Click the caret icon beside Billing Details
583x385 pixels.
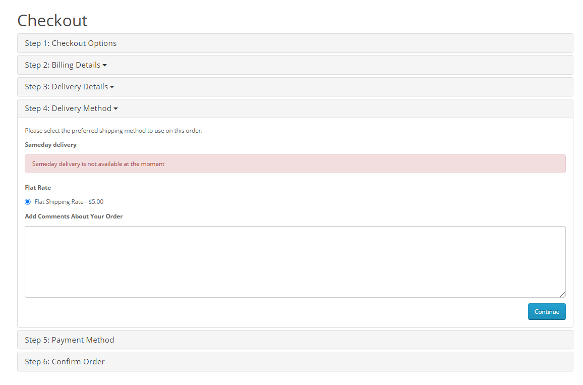pyautogui.click(x=104, y=66)
